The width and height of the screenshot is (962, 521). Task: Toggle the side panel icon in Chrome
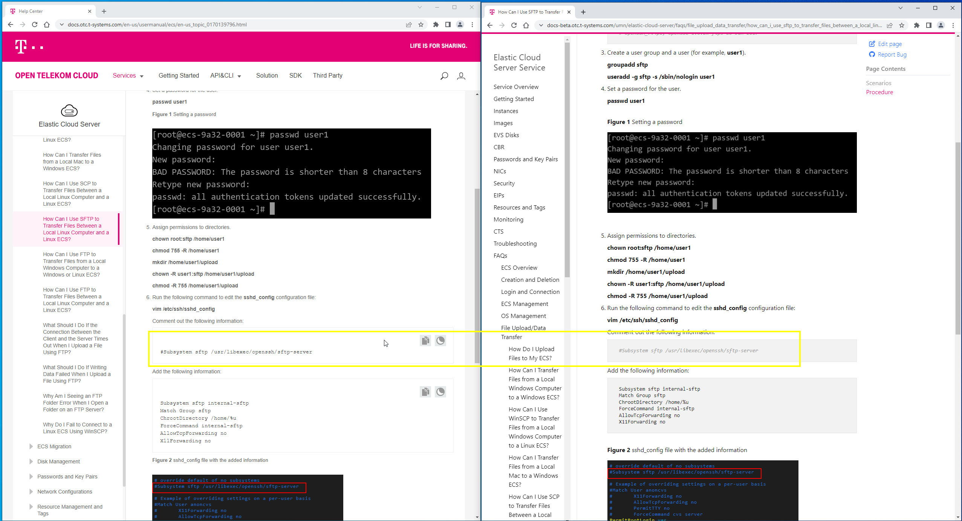click(x=448, y=24)
